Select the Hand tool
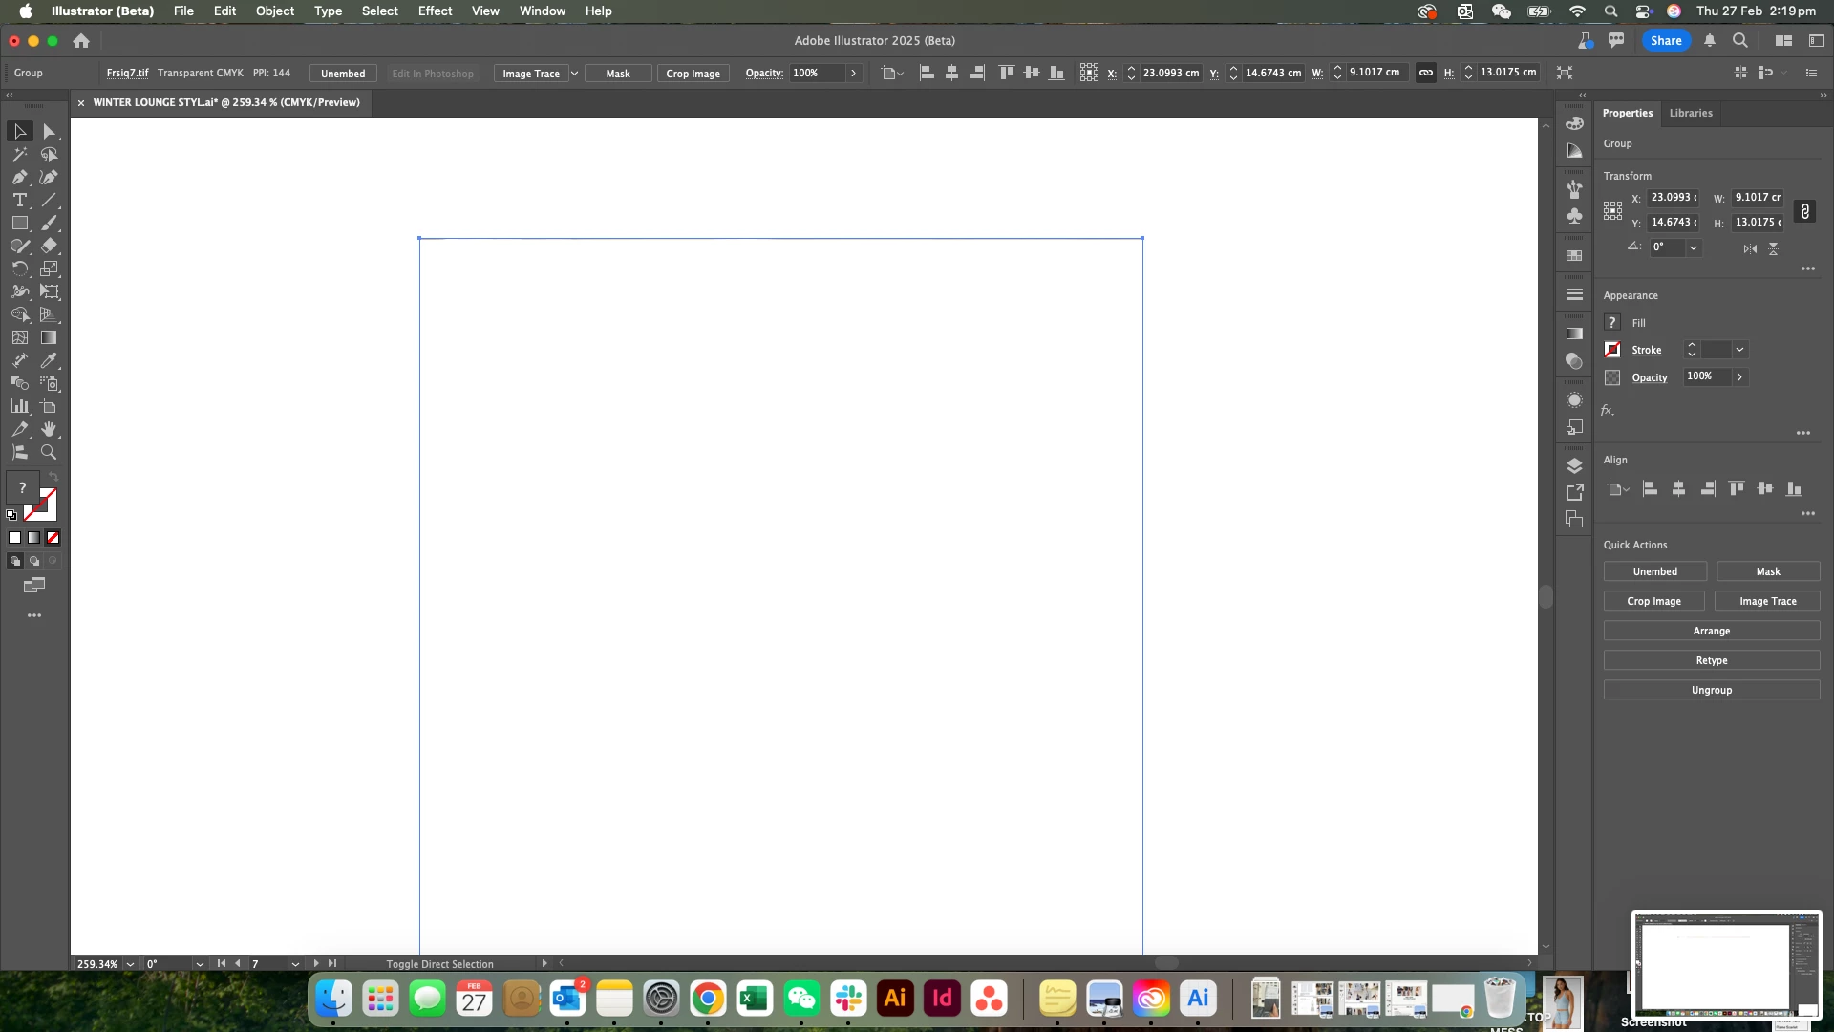The width and height of the screenshot is (1834, 1032). pos(49,430)
